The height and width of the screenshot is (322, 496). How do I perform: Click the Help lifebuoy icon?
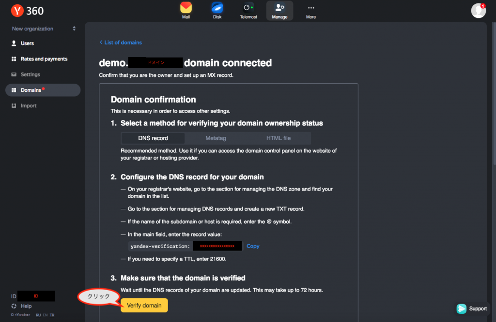(x=14, y=306)
